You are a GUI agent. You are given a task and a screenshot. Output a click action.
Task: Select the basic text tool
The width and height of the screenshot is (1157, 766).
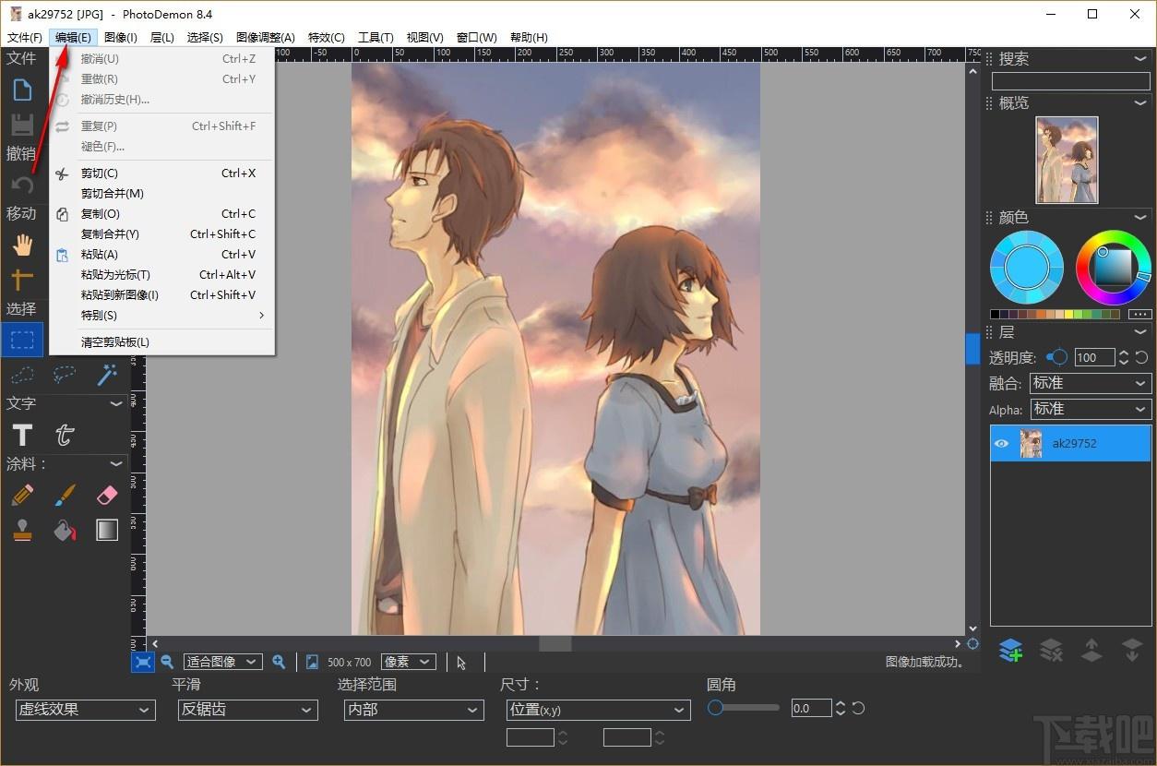(x=22, y=435)
